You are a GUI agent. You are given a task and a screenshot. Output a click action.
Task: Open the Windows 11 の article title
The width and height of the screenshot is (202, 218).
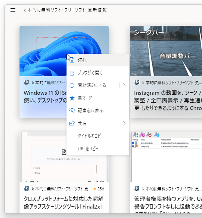[45, 96]
